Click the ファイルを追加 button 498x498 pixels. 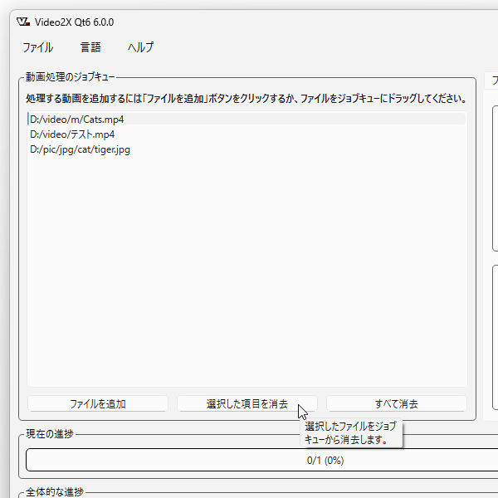click(x=98, y=403)
